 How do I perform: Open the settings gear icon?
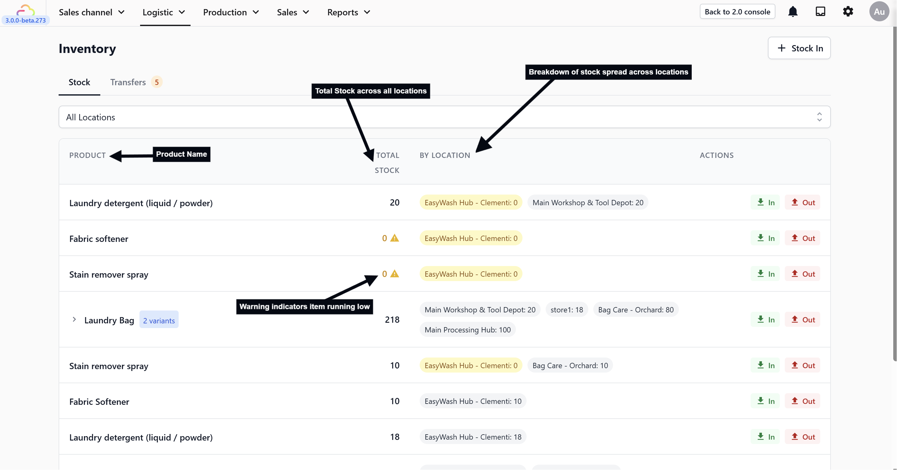pos(848,12)
